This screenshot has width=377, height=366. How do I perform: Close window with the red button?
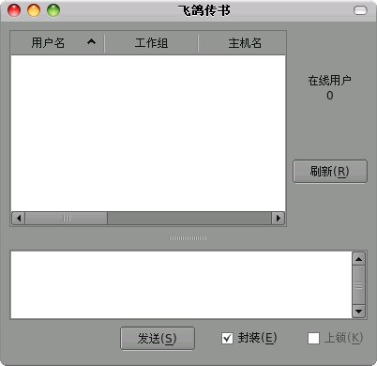click(14, 10)
